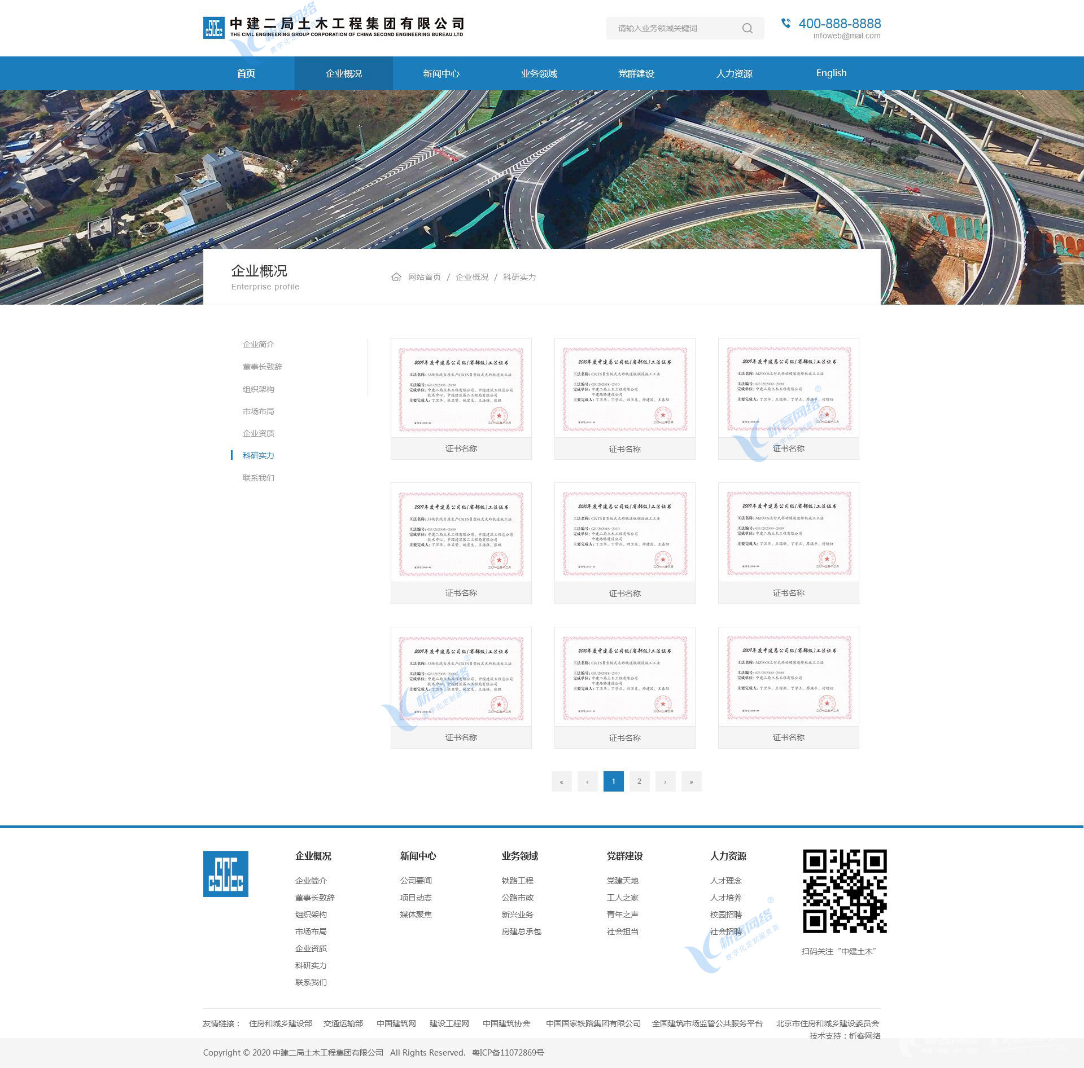The height and width of the screenshot is (1068, 1084).
Task: Open the 新闻中心 navigation menu
Action: [x=441, y=73]
